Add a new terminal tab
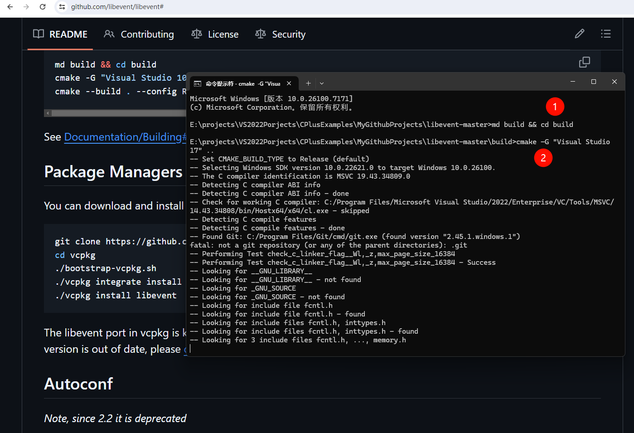Screen dimensions: 634x433 (308, 83)
